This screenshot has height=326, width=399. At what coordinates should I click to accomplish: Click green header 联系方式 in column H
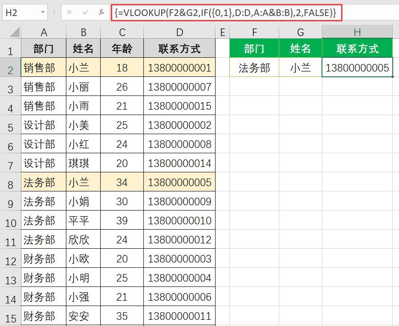click(x=357, y=48)
